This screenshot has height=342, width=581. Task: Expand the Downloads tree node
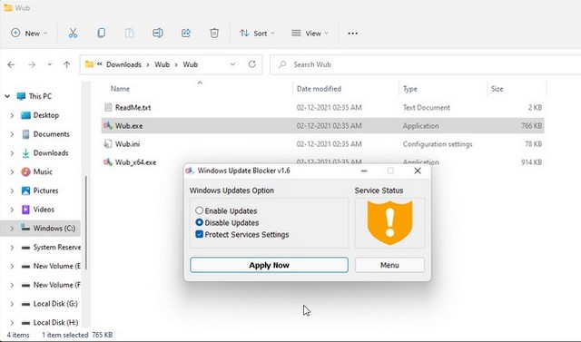click(12, 153)
